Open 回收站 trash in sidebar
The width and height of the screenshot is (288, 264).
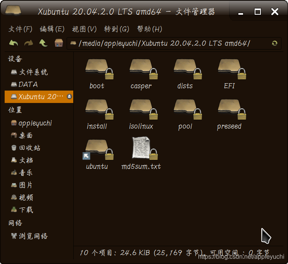click(x=30, y=148)
